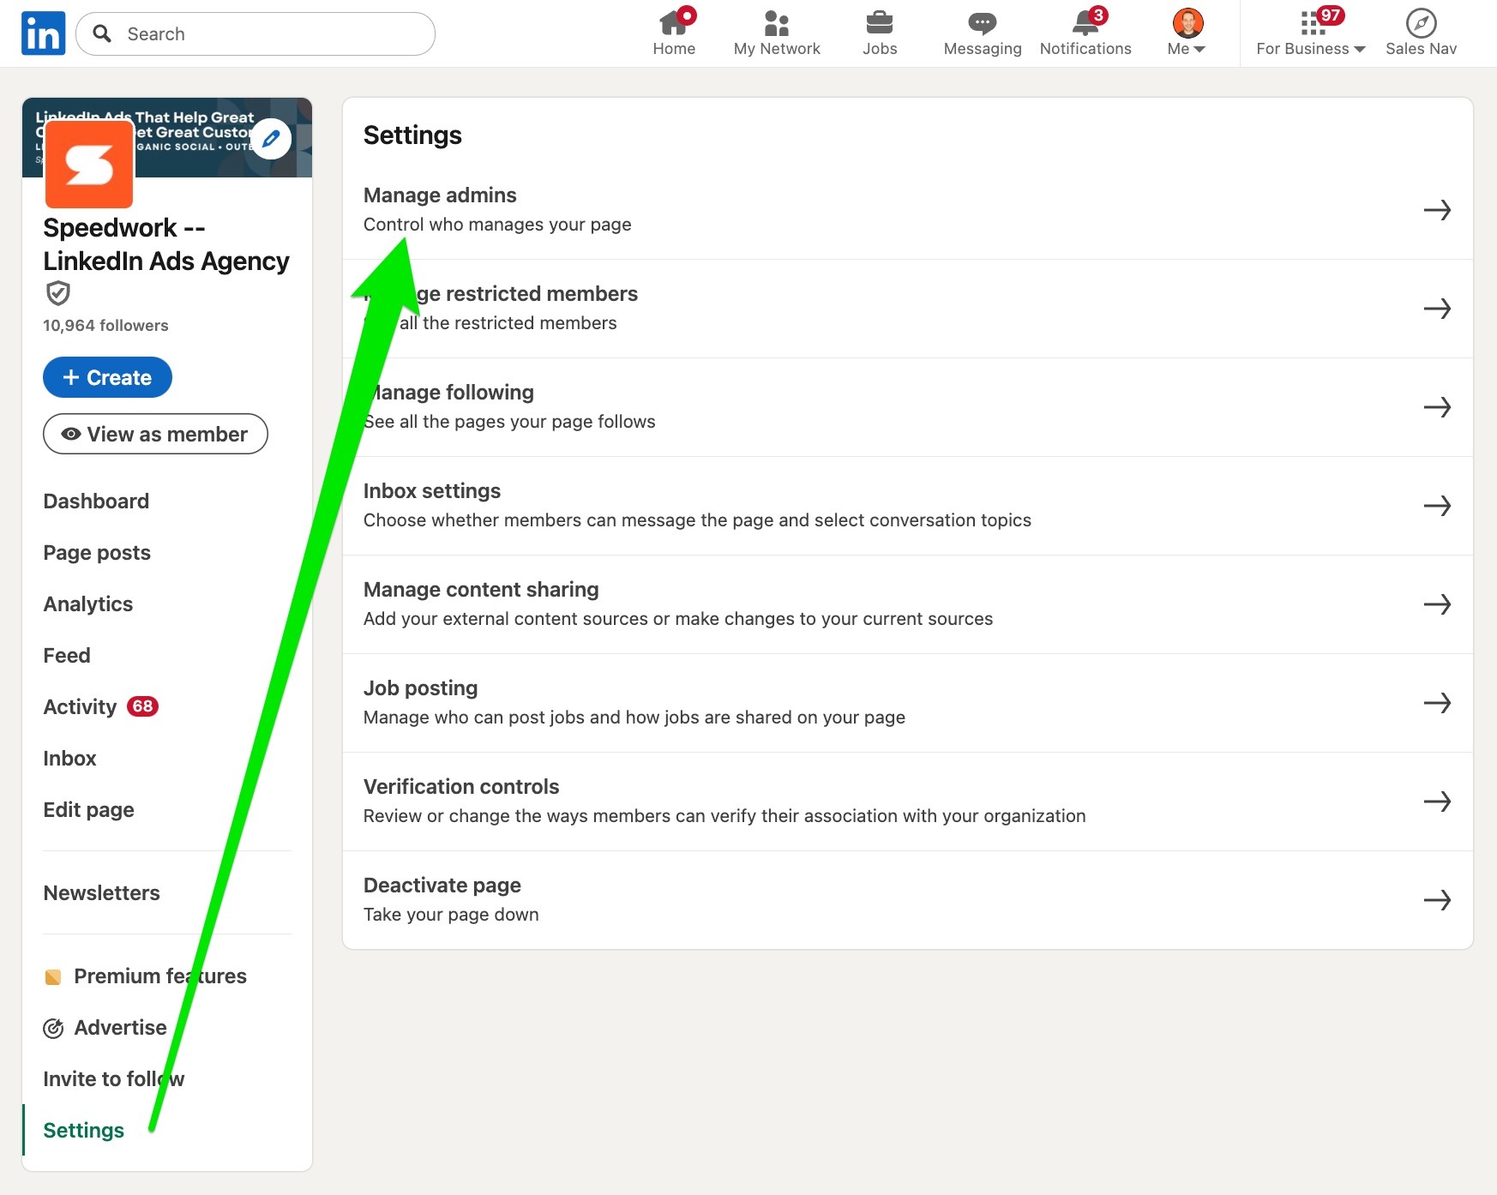
Task: Click the 10,964 followers count
Action: 105,326
